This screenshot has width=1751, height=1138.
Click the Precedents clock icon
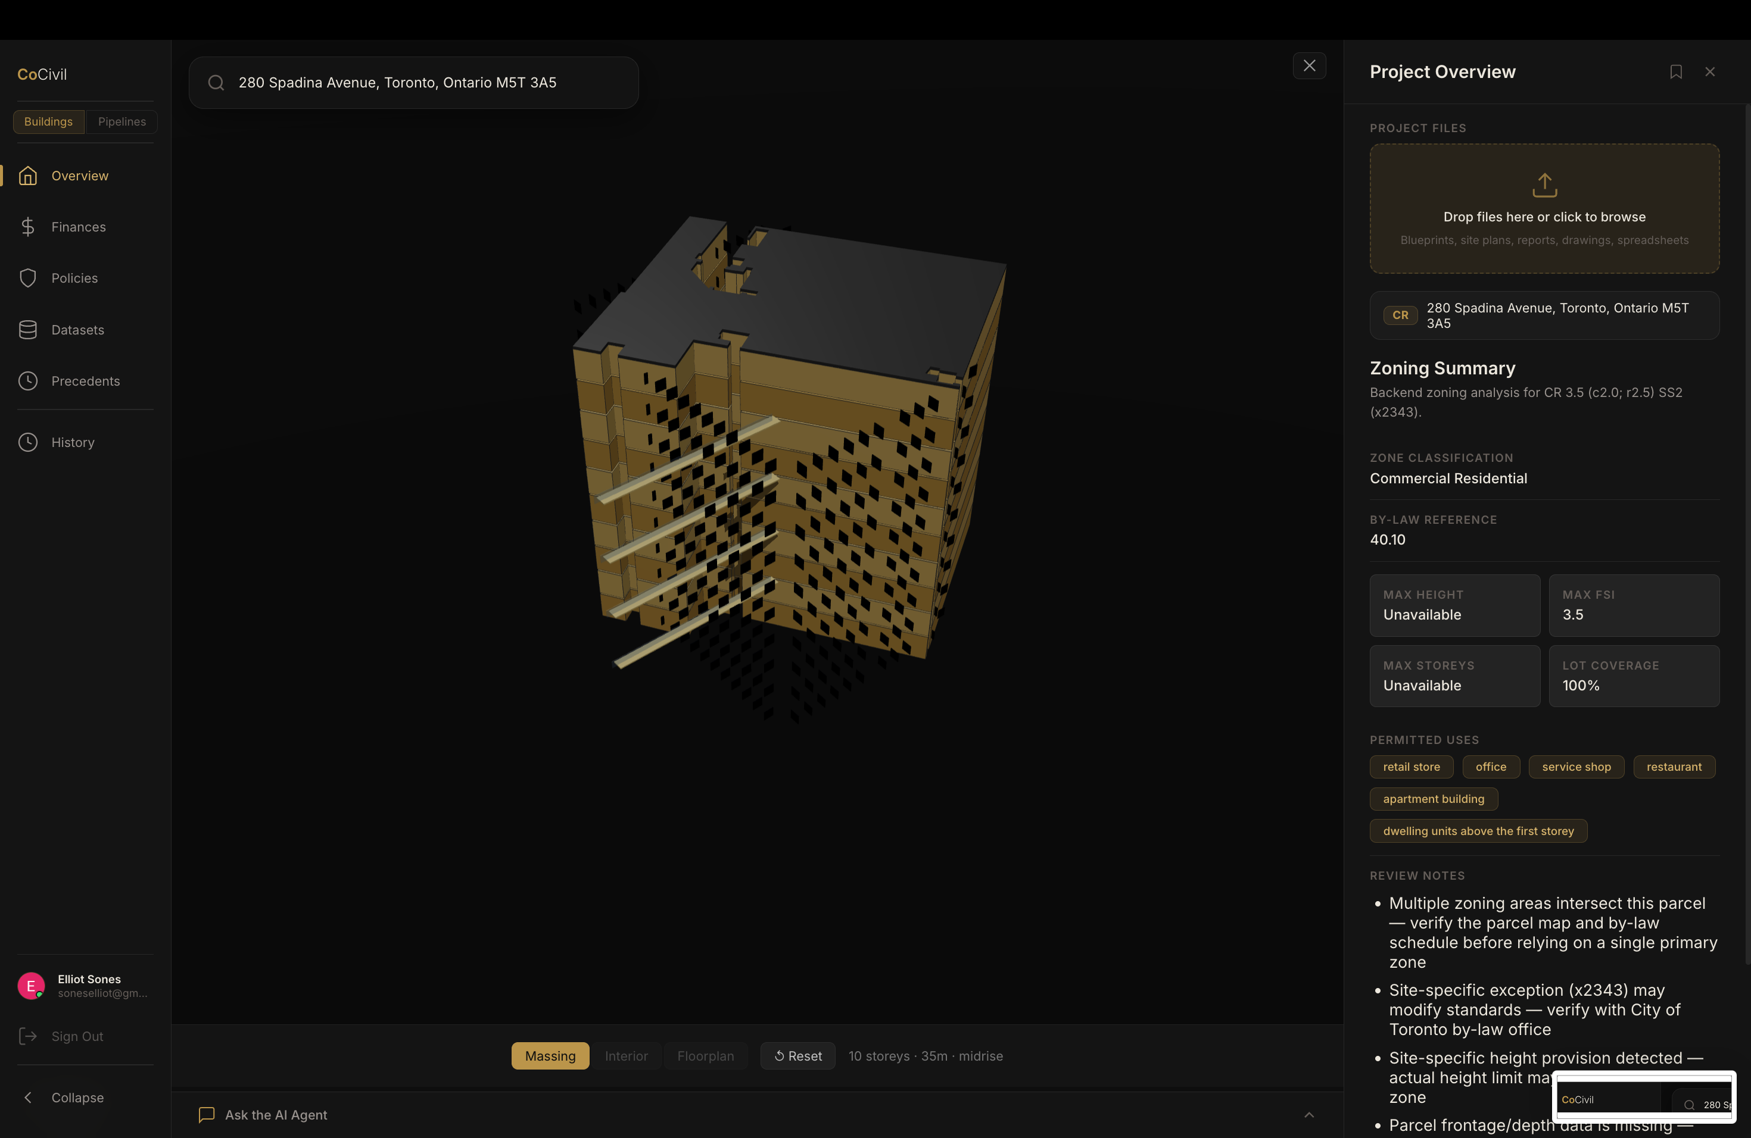point(28,381)
